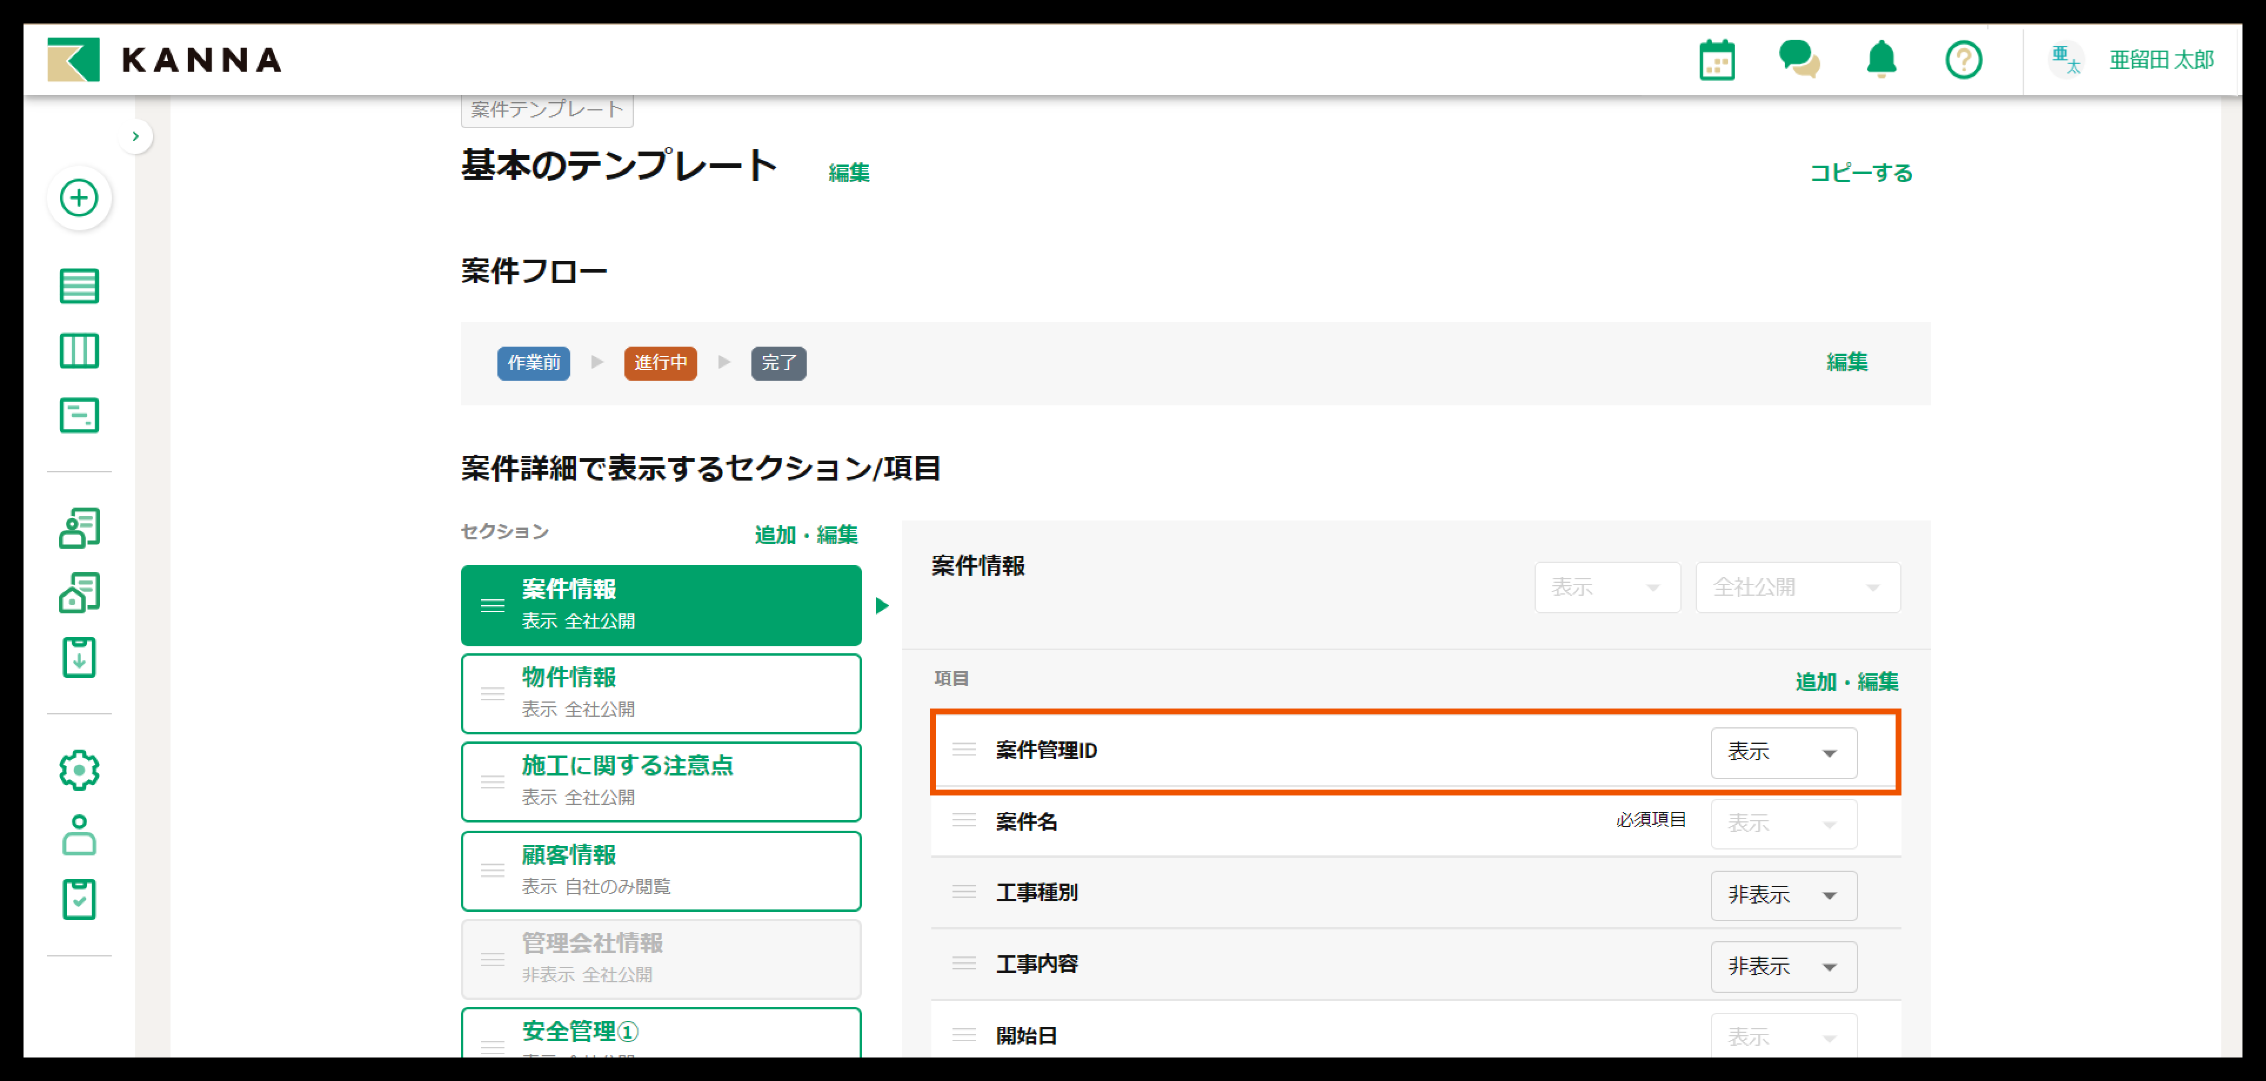This screenshot has width=2266, height=1081.
Task: Grab the drag handle of 顧客情報 section
Action: coord(493,871)
